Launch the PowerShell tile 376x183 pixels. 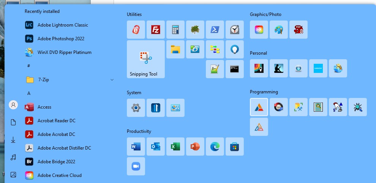tap(215, 30)
